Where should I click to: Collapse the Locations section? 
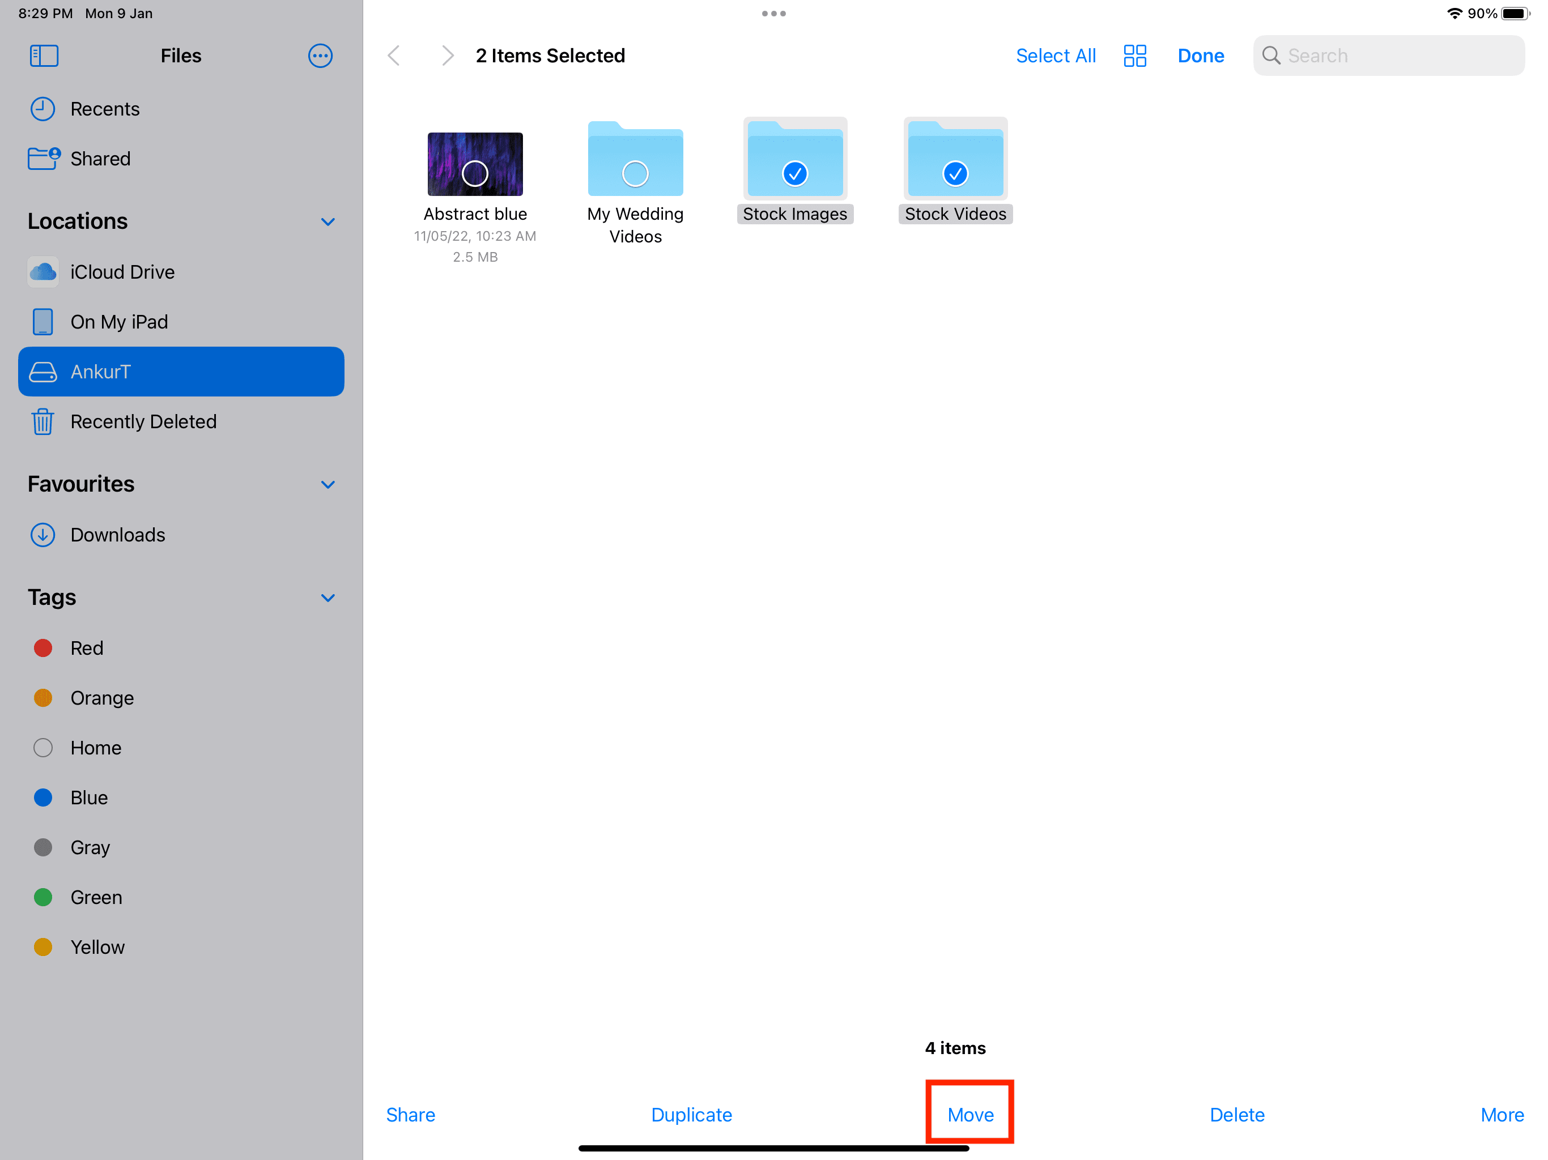[x=328, y=222]
